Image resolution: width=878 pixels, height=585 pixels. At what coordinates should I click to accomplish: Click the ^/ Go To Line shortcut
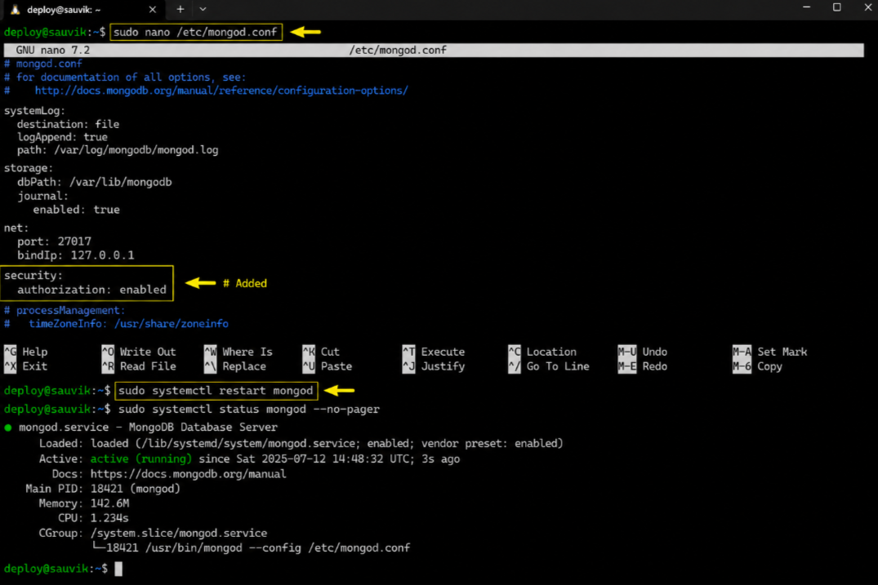pyautogui.click(x=549, y=366)
